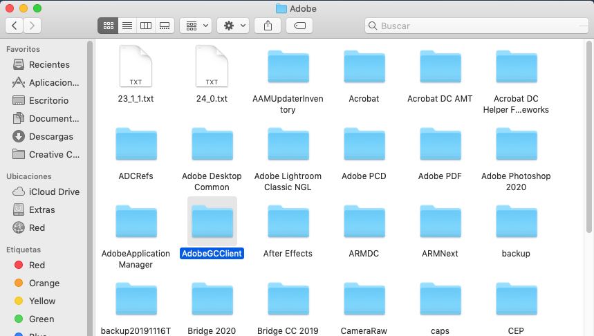The image size is (594, 336).
Task: Go back with the left arrow
Action: click(15, 26)
